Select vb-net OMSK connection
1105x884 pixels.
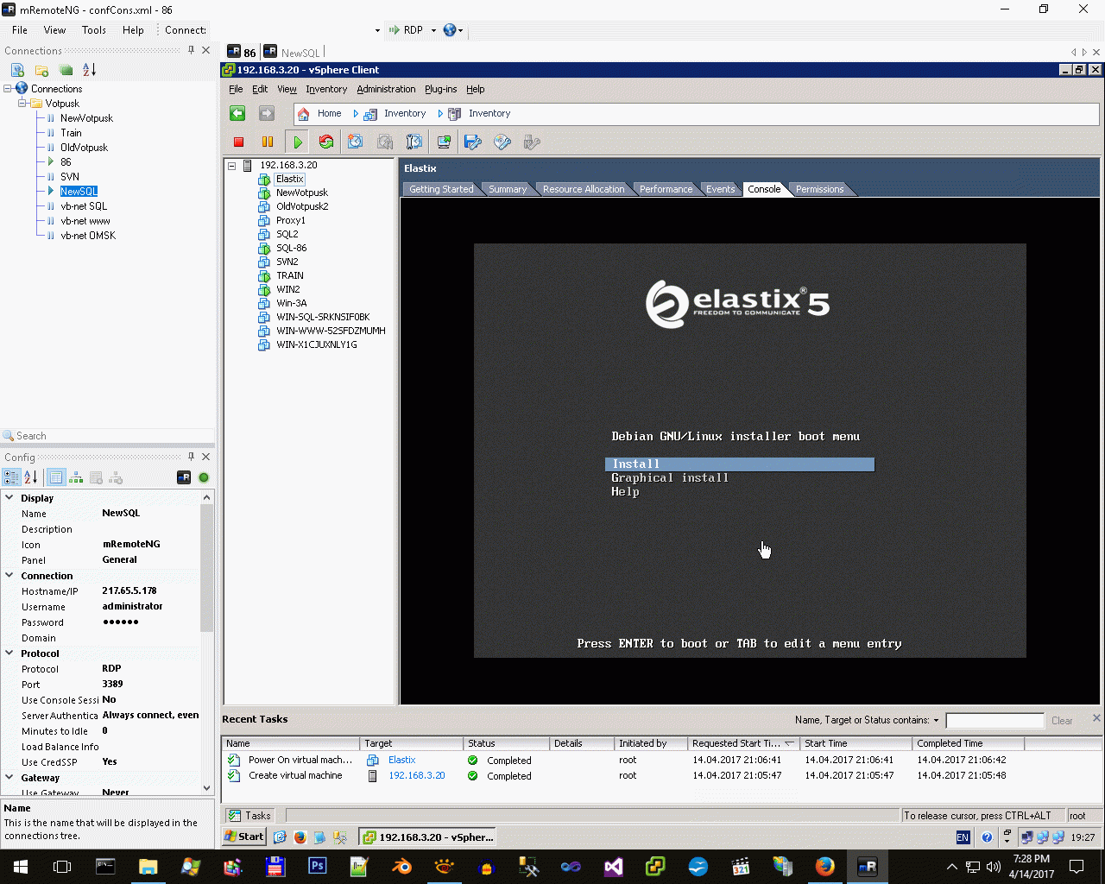click(88, 236)
